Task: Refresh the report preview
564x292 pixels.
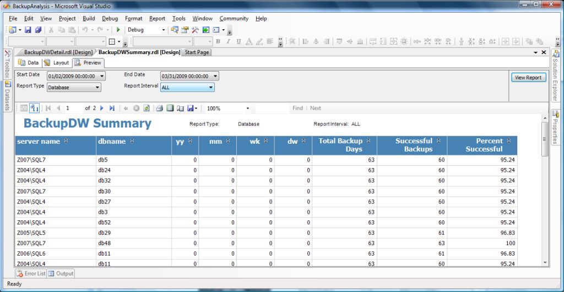Action: click(147, 109)
